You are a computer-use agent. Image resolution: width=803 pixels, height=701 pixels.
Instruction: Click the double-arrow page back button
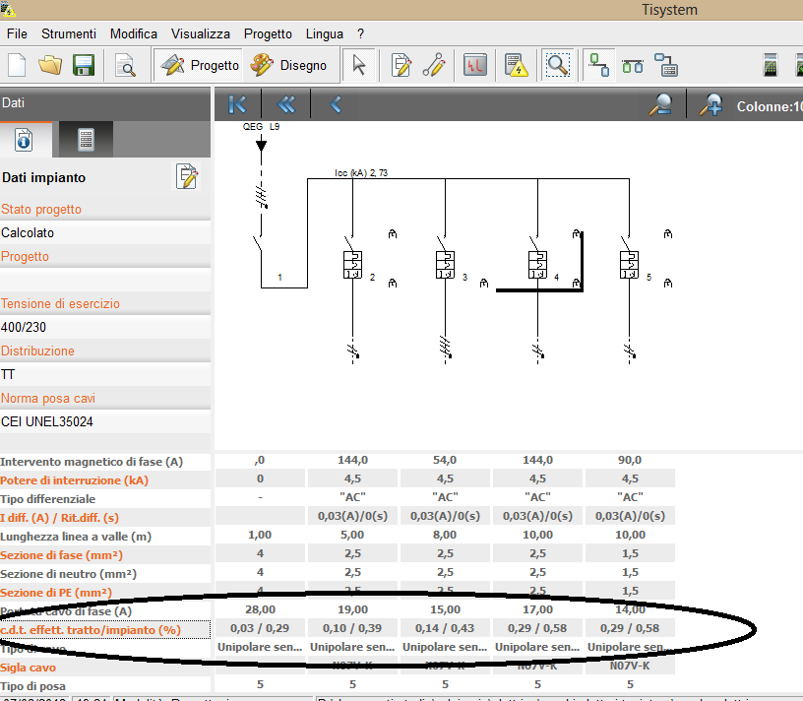coord(286,104)
